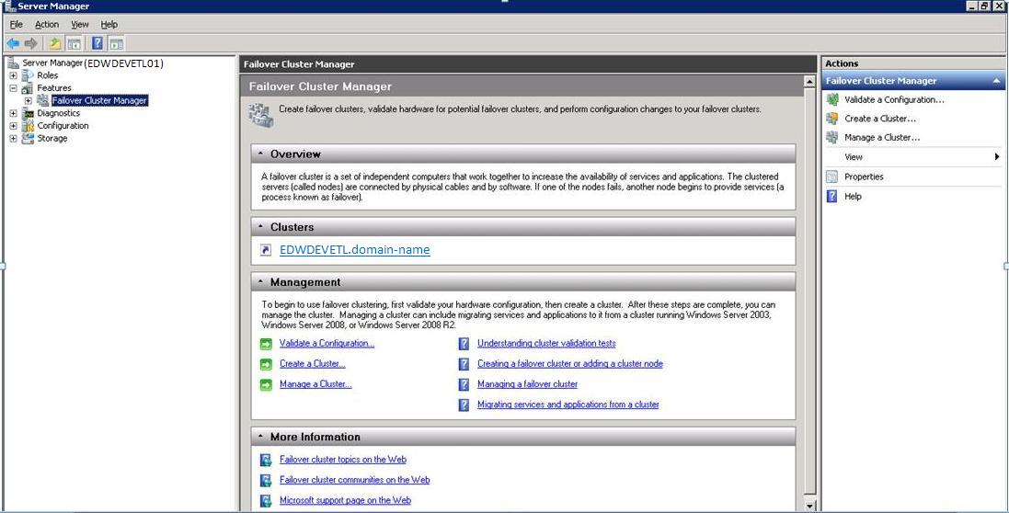The height and width of the screenshot is (513, 1009).
Task: Expand the Roles tree node
Action: 14,75
